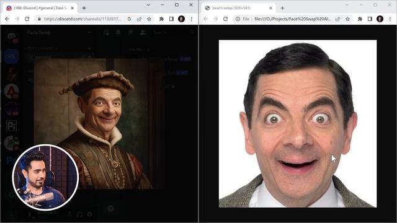Bookmark bean1.webp page with star icon

[347, 19]
